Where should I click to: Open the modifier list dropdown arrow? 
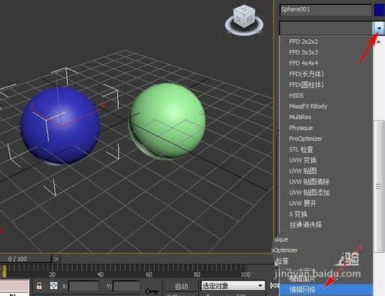point(379,28)
